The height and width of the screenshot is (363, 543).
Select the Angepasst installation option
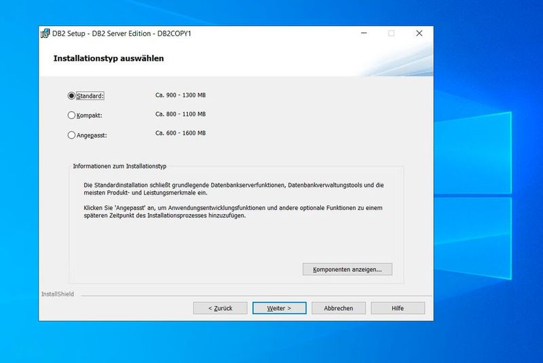(x=71, y=135)
